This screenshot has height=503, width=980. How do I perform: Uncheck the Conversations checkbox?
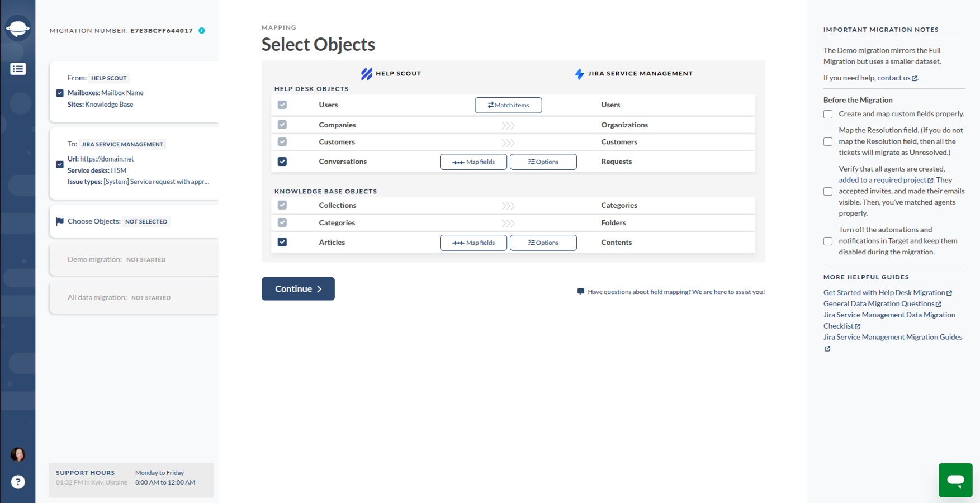pos(282,162)
